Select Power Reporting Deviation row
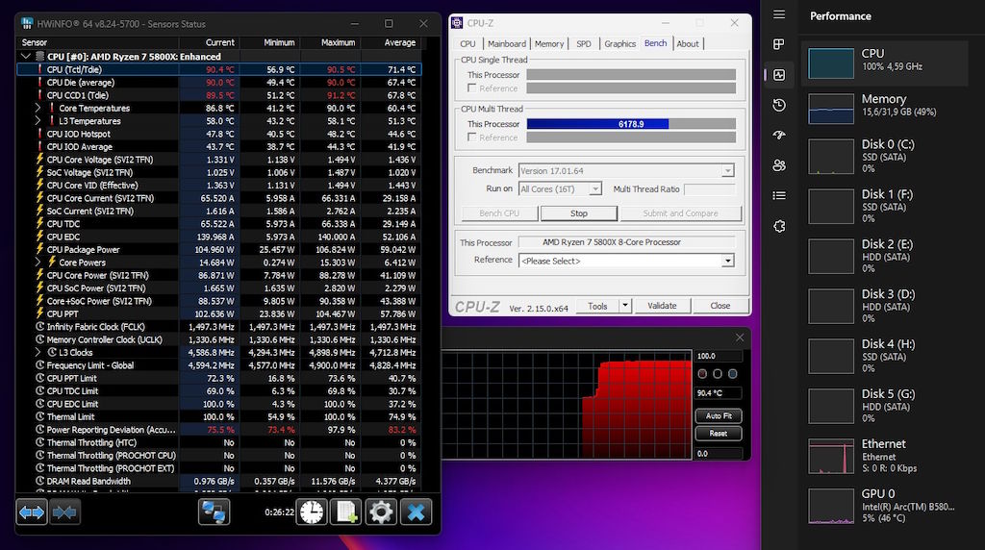 (219, 430)
